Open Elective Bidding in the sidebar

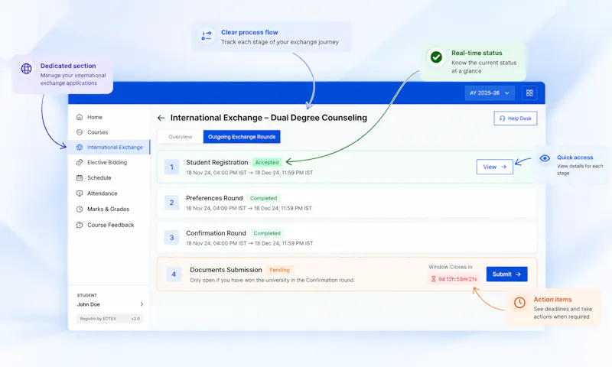pos(109,162)
